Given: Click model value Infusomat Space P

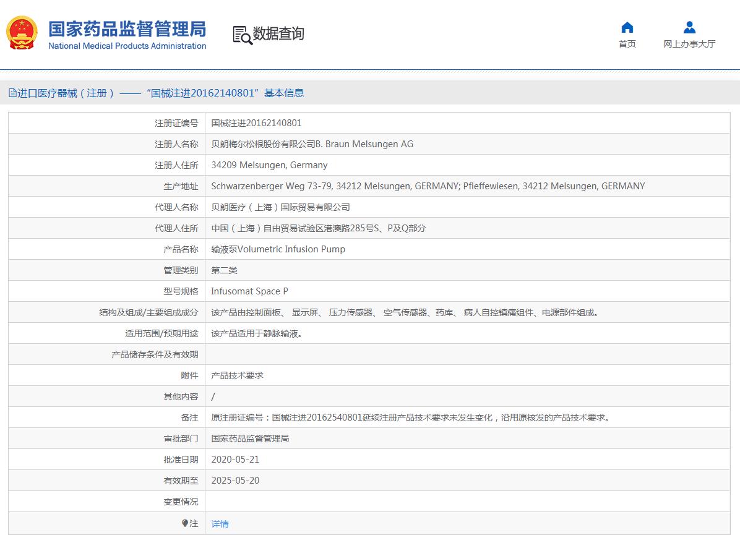Looking at the screenshot, I should click(249, 291).
